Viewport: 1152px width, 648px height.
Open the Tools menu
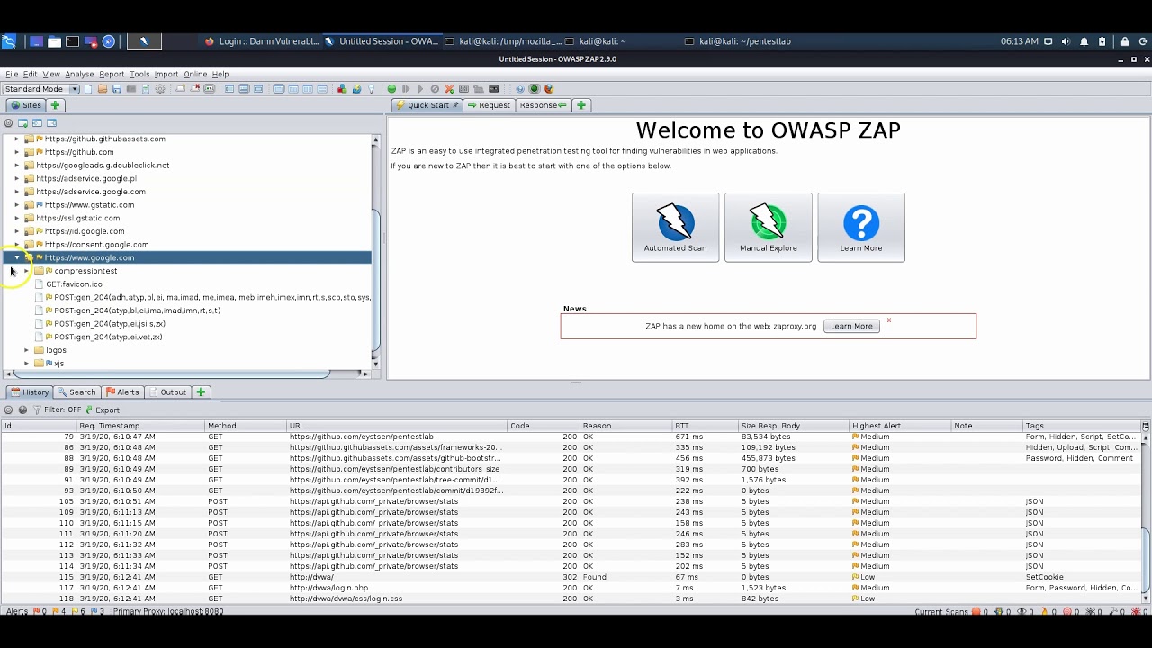(x=139, y=74)
